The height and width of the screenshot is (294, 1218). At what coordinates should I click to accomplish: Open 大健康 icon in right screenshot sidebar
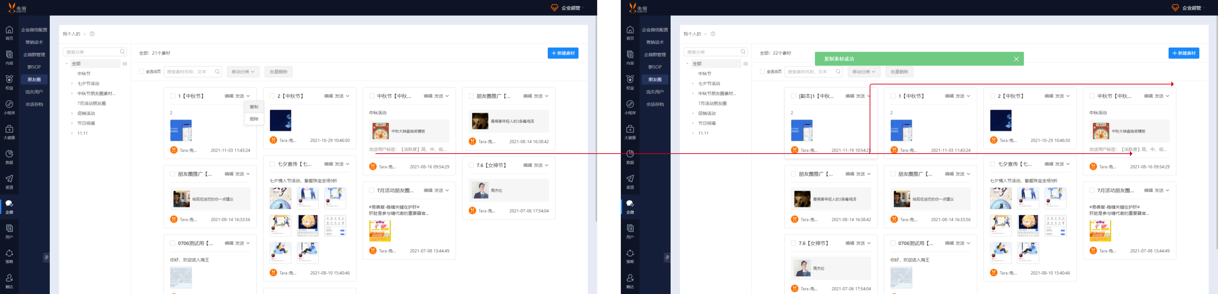point(630,129)
